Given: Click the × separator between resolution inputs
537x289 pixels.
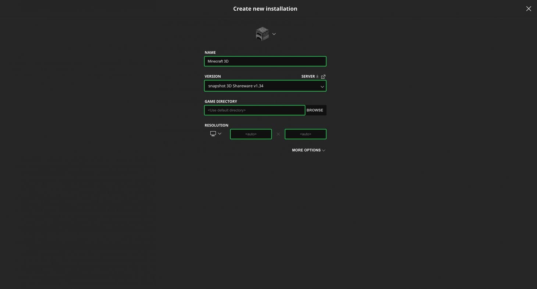Looking at the screenshot, I should [x=278, y=134].
